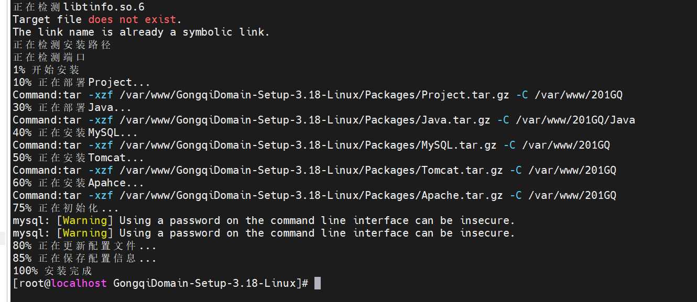Click "The link name is already a symbolic link" line
This screenshot has height=302, width=697.
click(x=141, y=32)
